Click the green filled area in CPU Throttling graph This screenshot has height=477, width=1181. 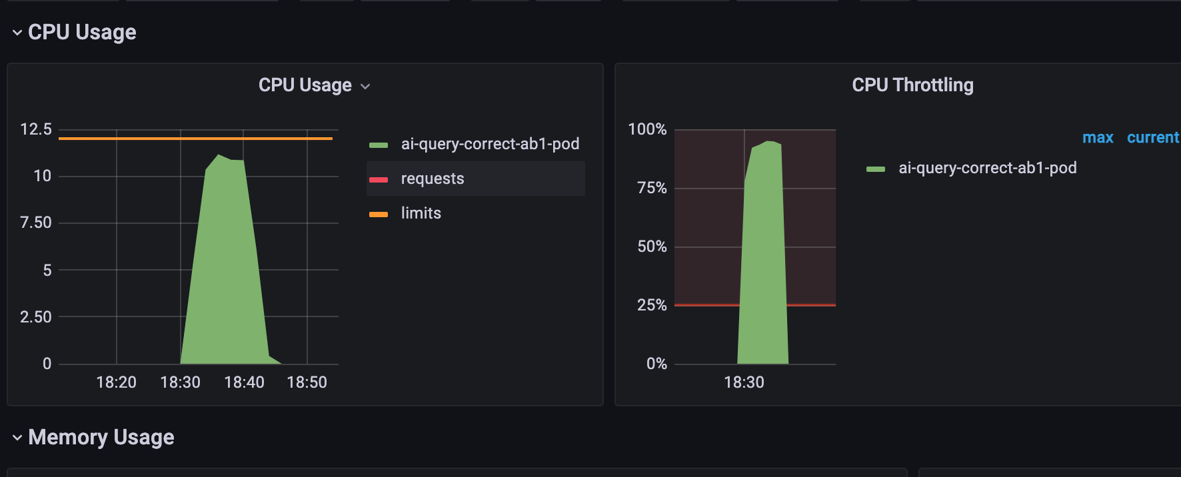pyautogui.click(x=763, y=266)
